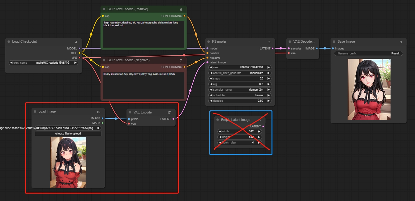Click the VAE Encode node's collapse dot
The image size is (415, 201).
(x=130, y=113)
